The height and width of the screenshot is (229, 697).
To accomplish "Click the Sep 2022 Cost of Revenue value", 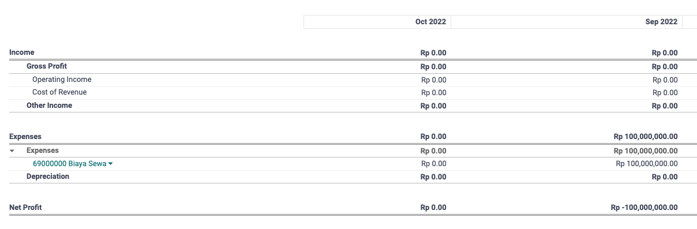I will [665, 93].
